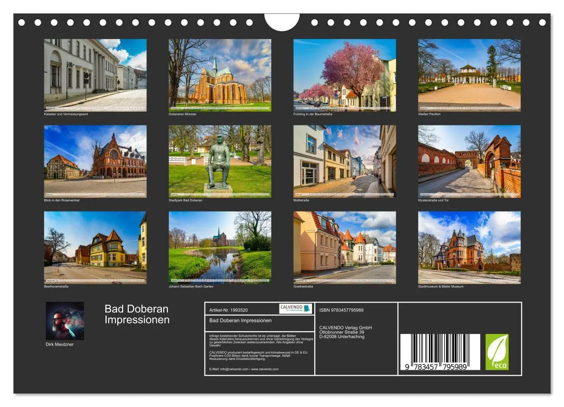Image resolution: width=564 pixels, height=407 pixels.
Task: Click the Weißer Pavillon photo
Action: point(469,75)
